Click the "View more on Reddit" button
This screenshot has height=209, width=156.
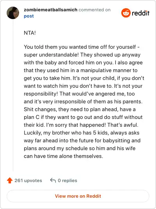(x=78, y=196)
